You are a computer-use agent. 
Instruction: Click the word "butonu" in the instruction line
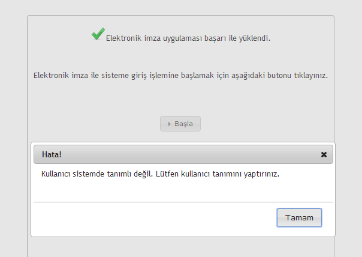click(266, 76)
